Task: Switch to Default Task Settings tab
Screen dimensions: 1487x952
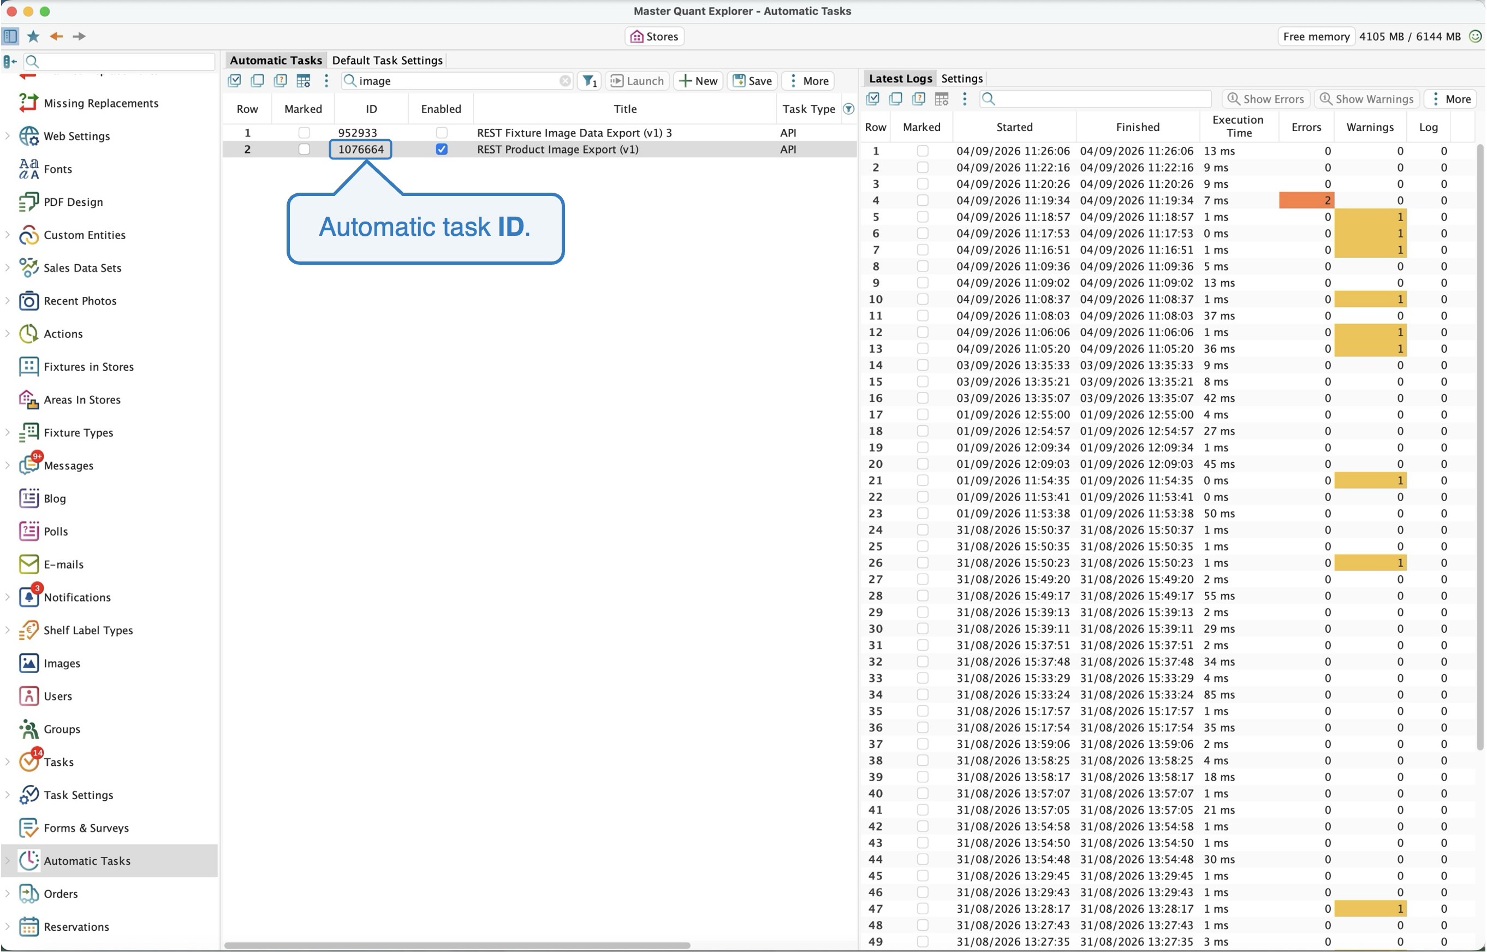Action: (387, 60)
